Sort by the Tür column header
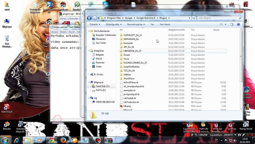This screenshot has width=255, height=144. (193, 30)
